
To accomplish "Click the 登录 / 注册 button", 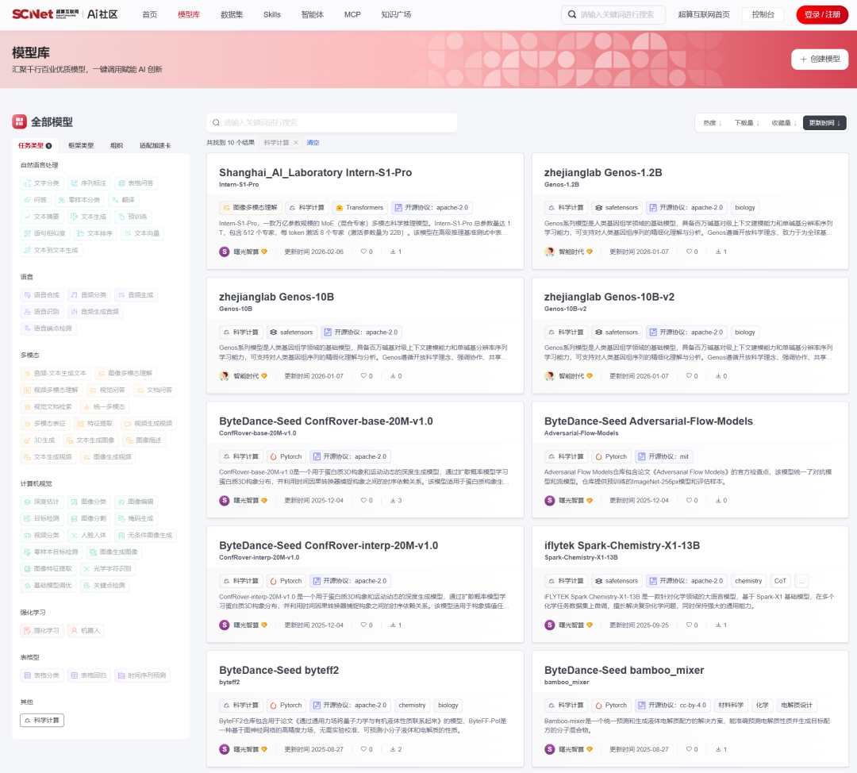I will [x=822, y=15].
